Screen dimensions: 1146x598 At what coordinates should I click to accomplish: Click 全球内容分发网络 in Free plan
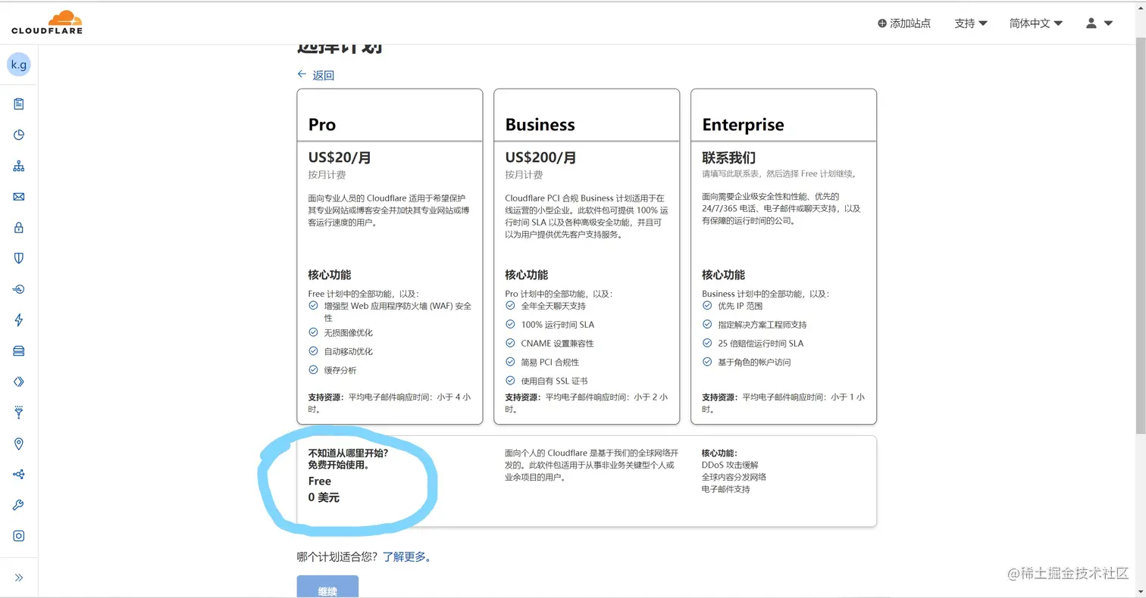[x=734, y=477]
